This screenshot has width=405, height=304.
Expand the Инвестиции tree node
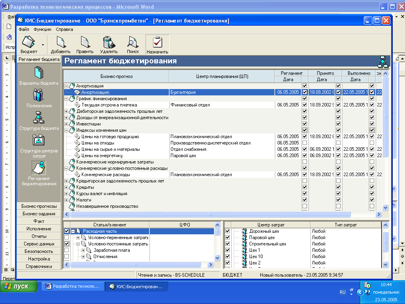click(66, 124)
